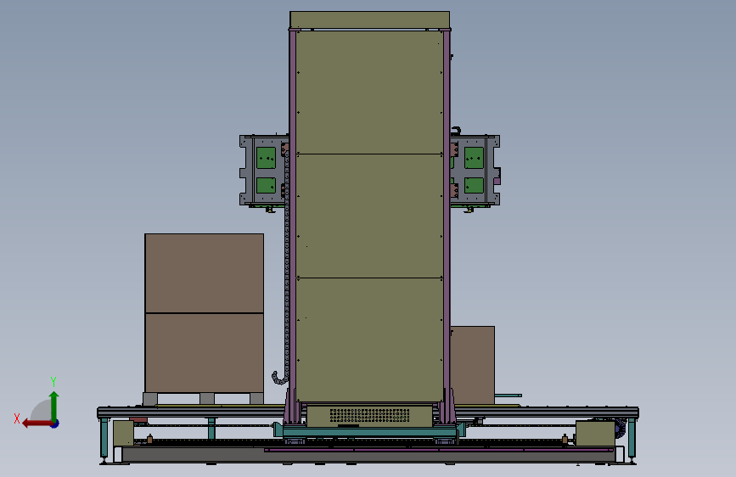
Task: Pick the lower green plate on left carriage
Action: pos(267,185)
